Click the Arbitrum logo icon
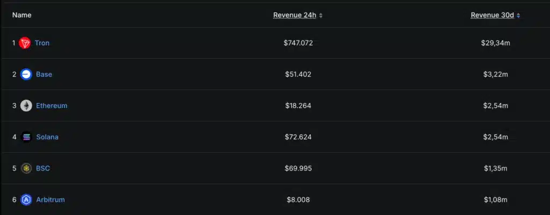Screen dimensions: 550x215 [26, 200]
